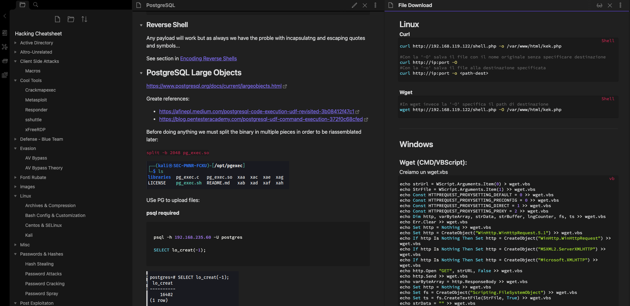
Task: Expand the Misc folder
Action: point(15,245)
